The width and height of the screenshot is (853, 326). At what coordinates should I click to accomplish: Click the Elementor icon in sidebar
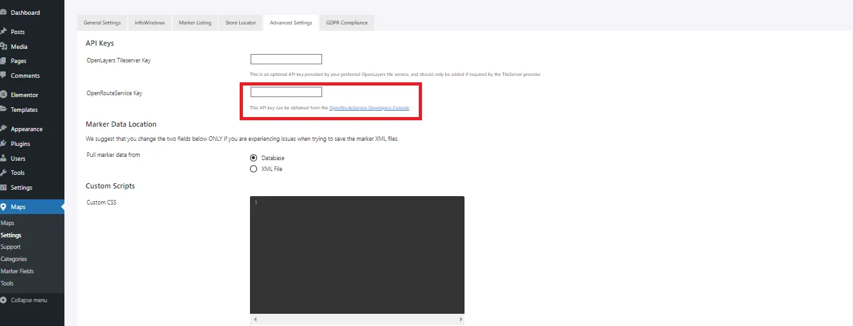point(3,95)
